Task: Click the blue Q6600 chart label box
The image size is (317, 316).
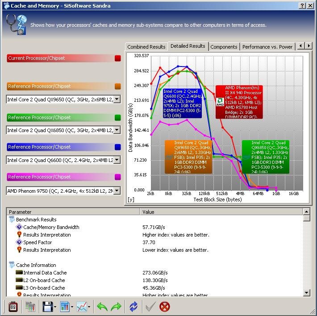Action: 182,103
